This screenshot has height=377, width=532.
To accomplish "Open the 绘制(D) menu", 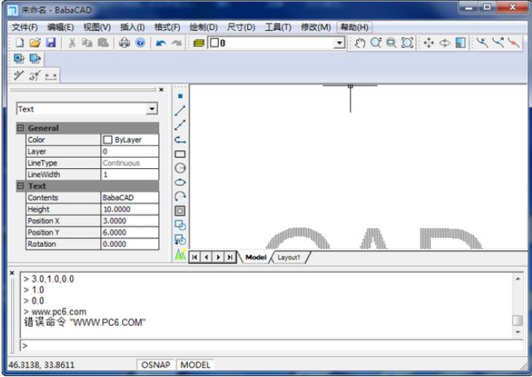I will (203, 27).
